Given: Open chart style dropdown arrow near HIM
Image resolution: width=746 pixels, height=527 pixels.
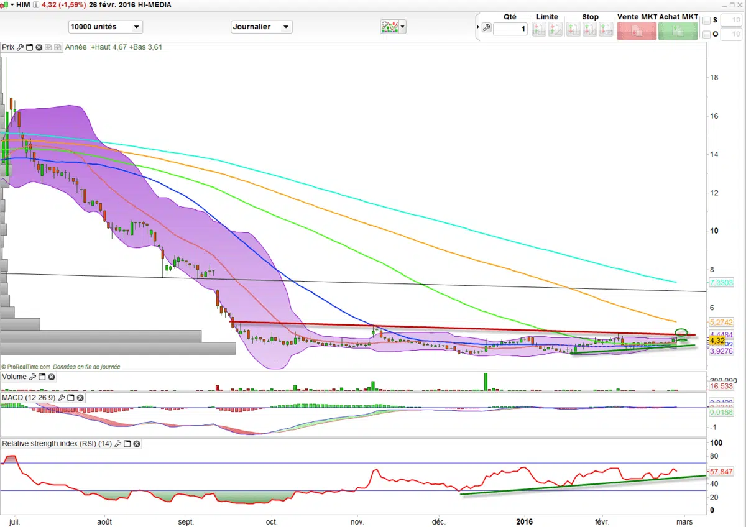Looking at the screenshot, I should pyautogui.click(x=11, y=5).
